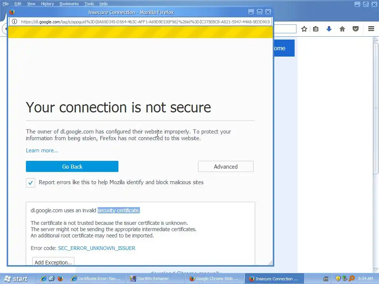Image resolution: width=379 pixels, height=284 pixels.
Task: Open the Bookmarks menu
Action: click(x=69, y=4)
